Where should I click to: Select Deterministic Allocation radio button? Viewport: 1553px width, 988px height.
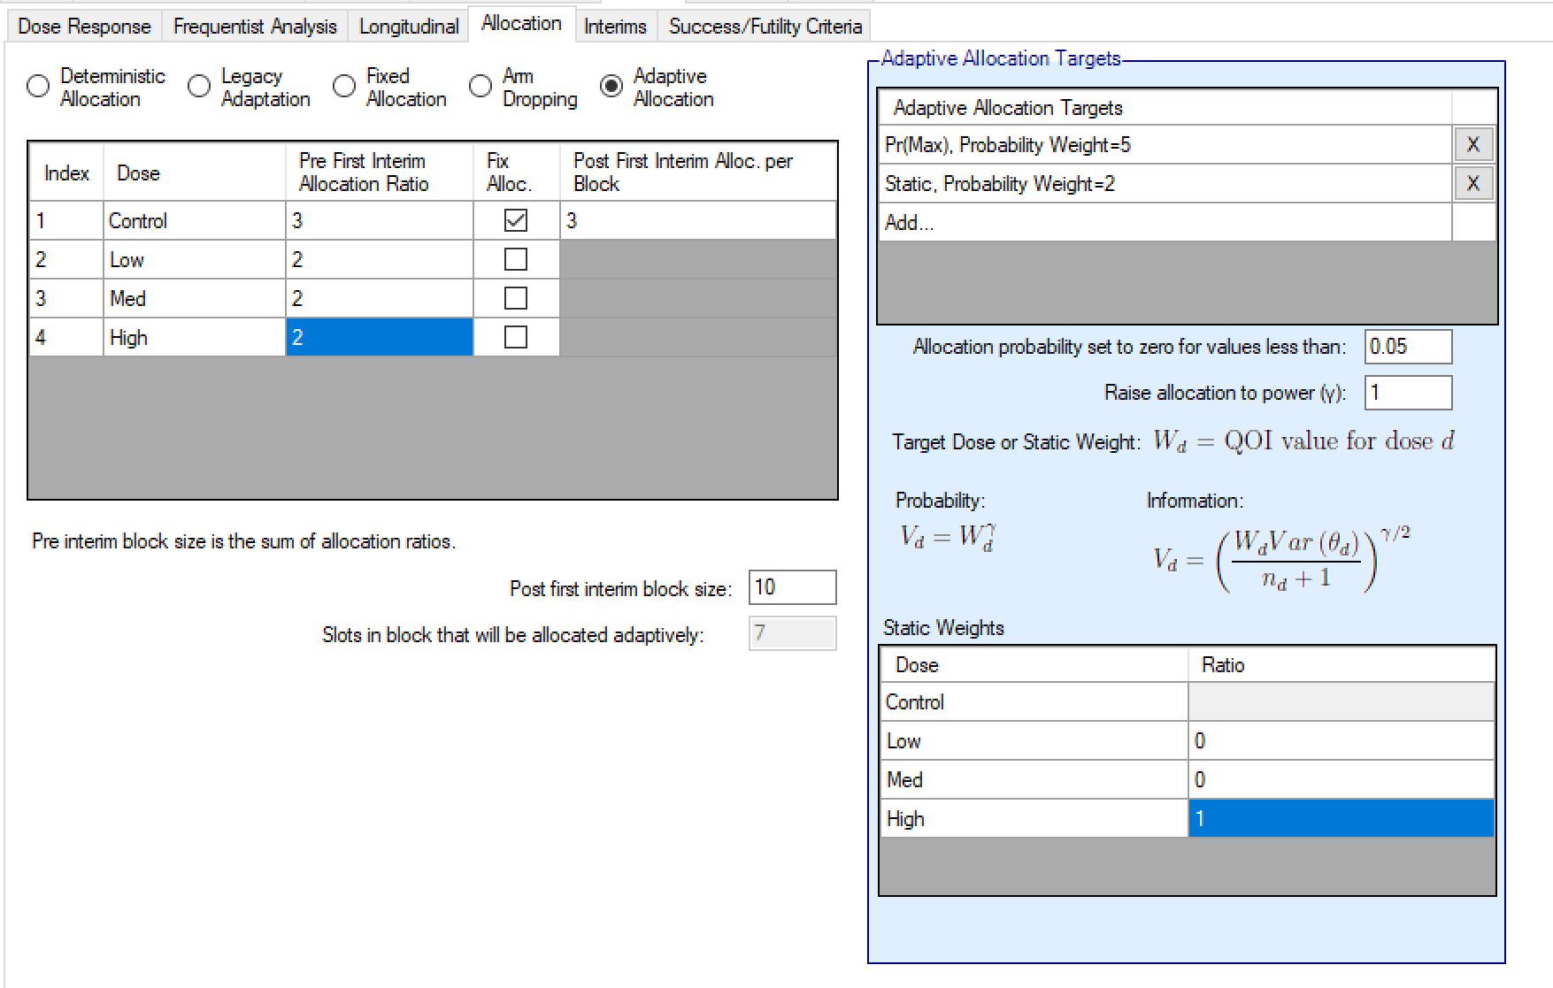click(38, 87)
